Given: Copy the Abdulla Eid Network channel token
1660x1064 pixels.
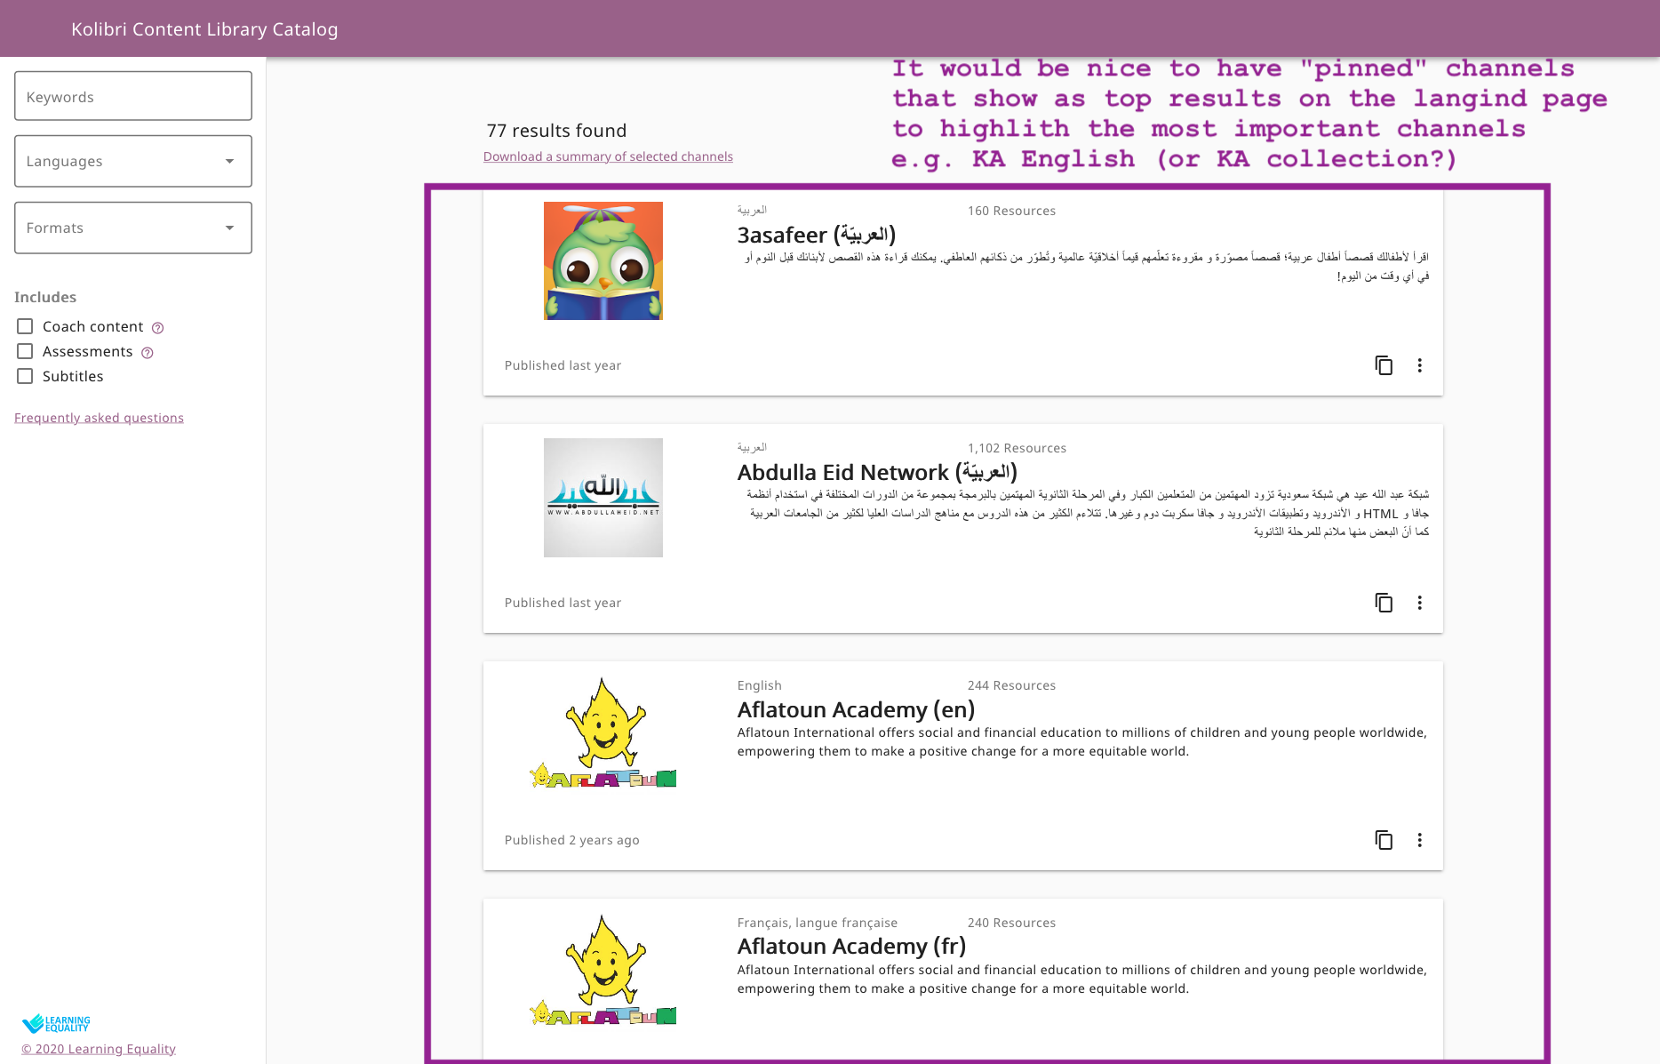Looking at the screenshot, I should pos(1384,603).
